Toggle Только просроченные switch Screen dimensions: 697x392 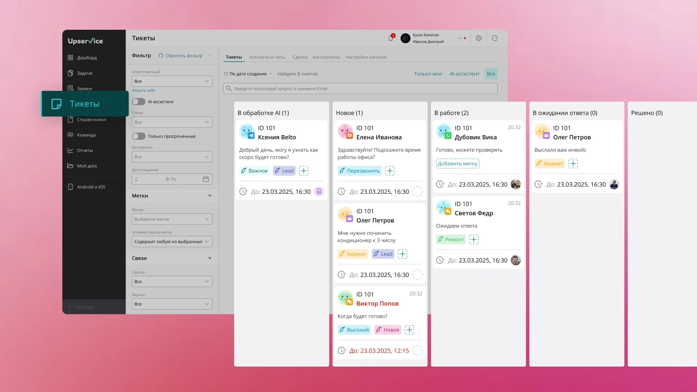tap(139, 136)
